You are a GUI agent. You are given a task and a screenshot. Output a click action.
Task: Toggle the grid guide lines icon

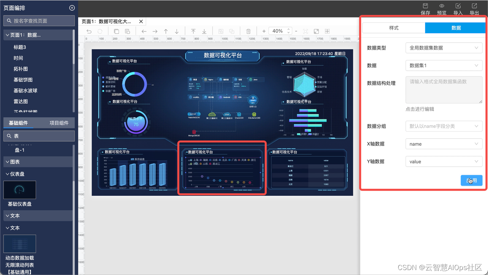pos(327,31)
